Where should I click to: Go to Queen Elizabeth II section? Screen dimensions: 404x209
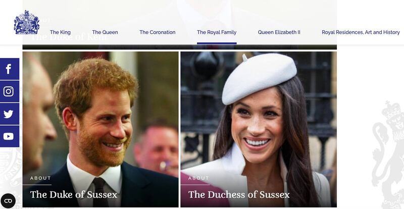click(279, 32)
